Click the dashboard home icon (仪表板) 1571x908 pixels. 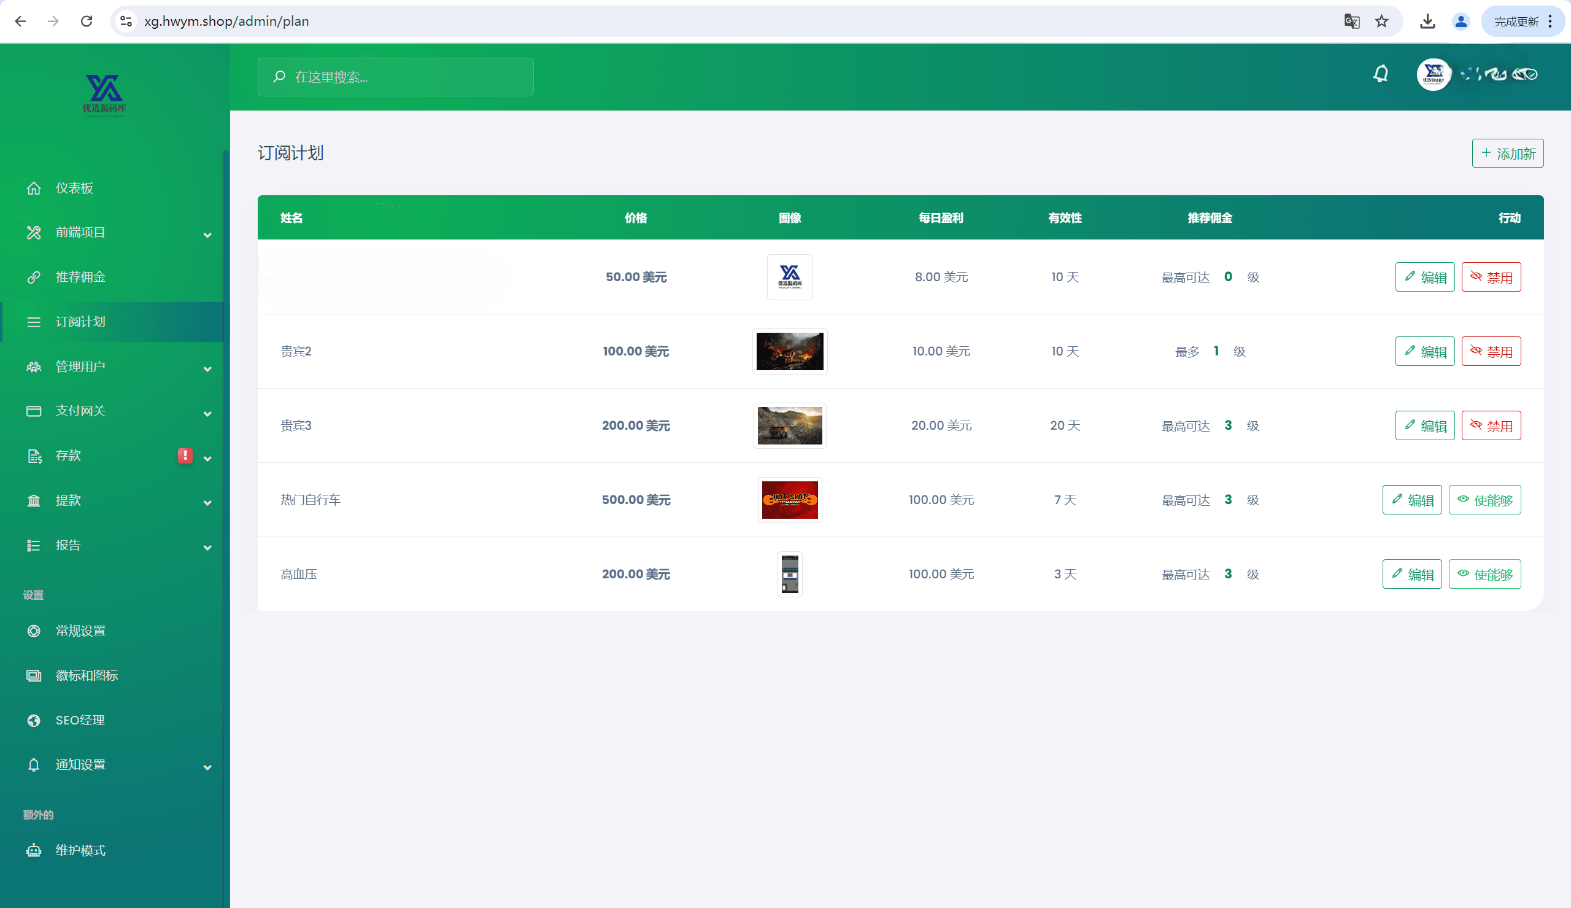34,188
